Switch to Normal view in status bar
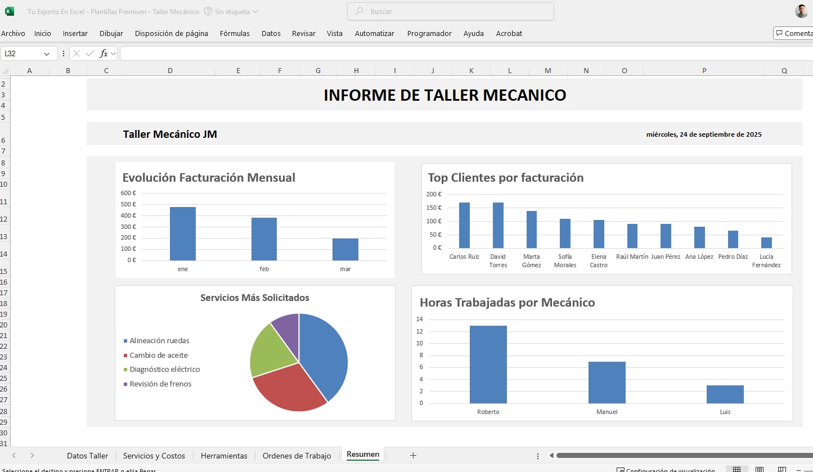813x472 pixels. (736, 470)
